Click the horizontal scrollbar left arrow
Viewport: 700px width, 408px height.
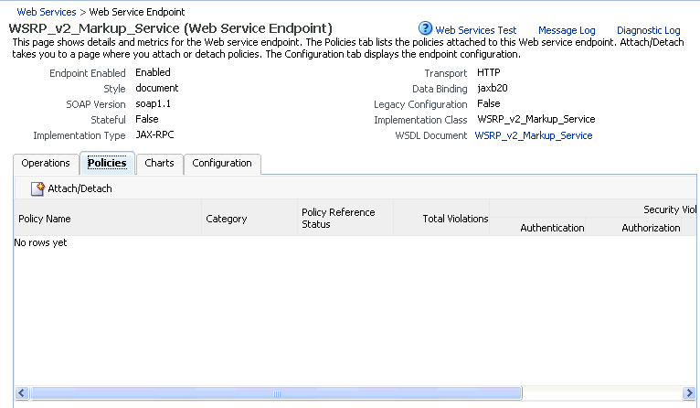click(x=21, y=393)
